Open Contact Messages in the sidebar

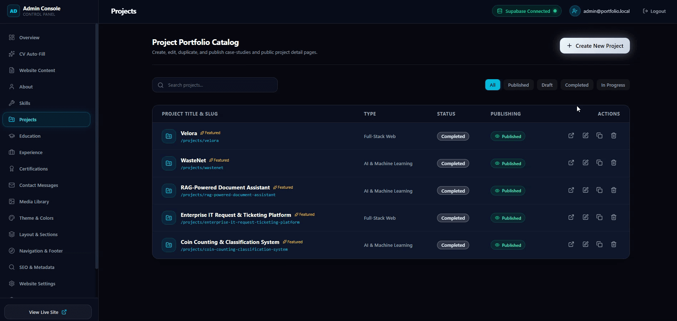pyautogui.click(x=46, y=185)
